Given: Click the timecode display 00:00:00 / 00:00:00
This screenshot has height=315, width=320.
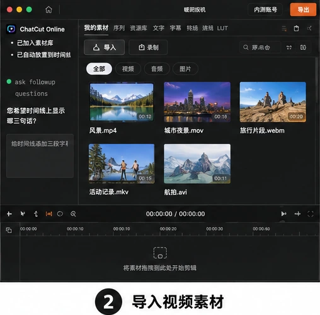Looking at the screenshot, I should point(175,214).
